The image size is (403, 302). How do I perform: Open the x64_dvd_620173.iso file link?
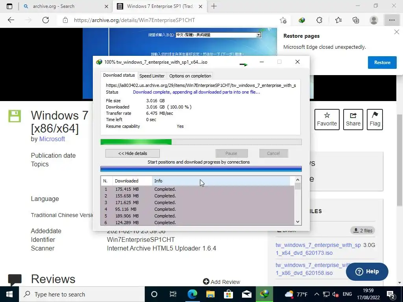pyautogui.click(x=318, y=249)
